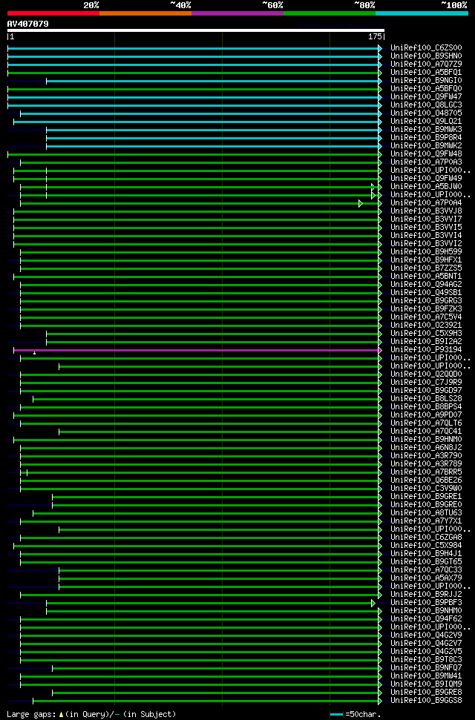Open hit UniRef100_A5BFQ0
This screenshot has height=720, width=475.
coord(426,89)
